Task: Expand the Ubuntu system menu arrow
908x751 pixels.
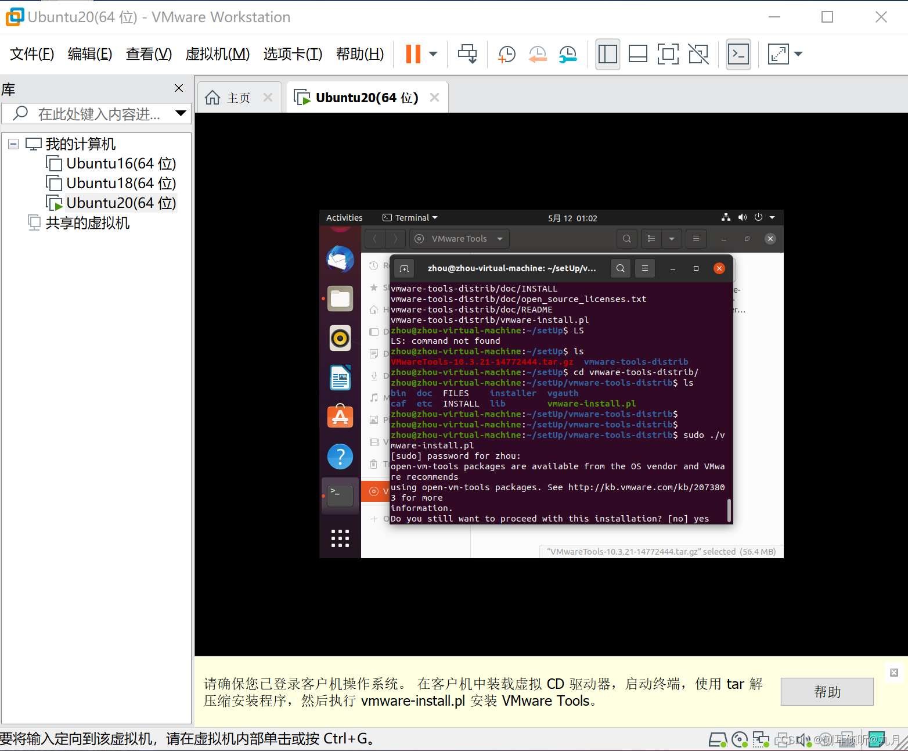Action: pos(772,217)
